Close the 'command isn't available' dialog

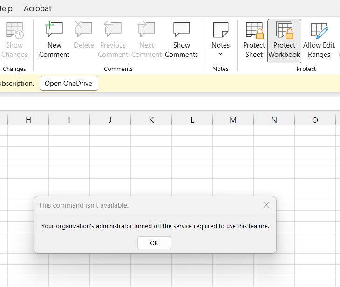(x=266, y=205)
